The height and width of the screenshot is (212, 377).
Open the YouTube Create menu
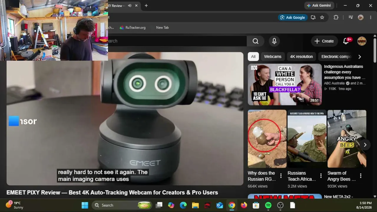point(324,41)
